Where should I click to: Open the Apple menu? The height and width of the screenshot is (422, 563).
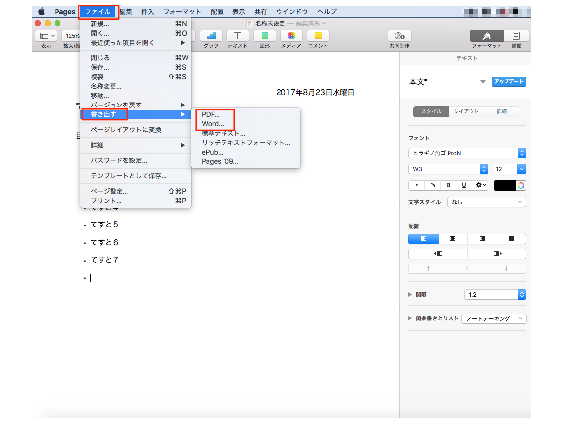pos(41,12)
